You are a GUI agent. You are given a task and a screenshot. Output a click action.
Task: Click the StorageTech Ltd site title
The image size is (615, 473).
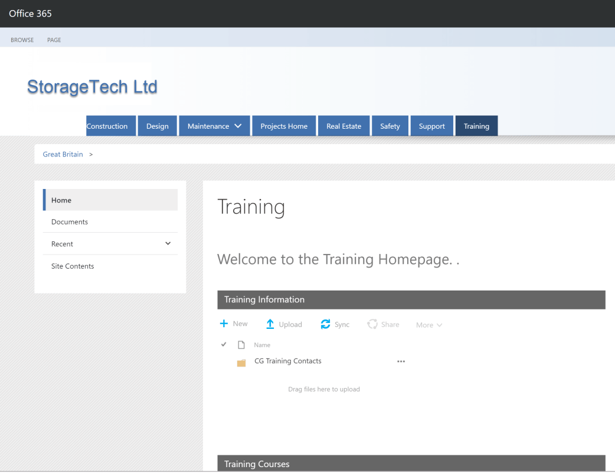point(92,87)
